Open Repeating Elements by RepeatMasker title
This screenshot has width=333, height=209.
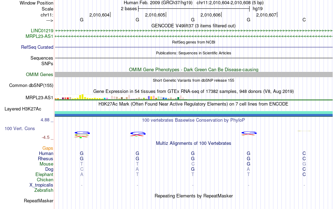pyautogui.click(x=193, y=196)
